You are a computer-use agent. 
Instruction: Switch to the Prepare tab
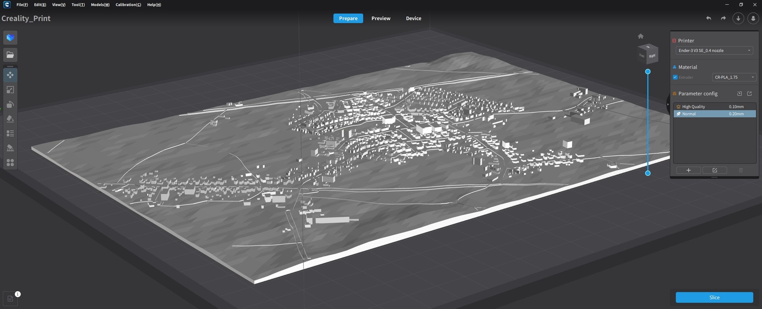pos(348,18)
